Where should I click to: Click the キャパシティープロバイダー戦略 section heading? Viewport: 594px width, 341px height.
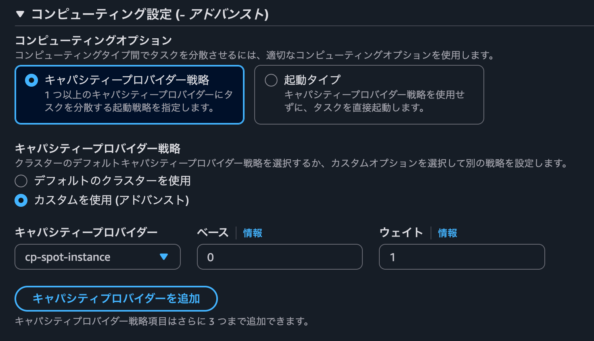tap(97, 149)
